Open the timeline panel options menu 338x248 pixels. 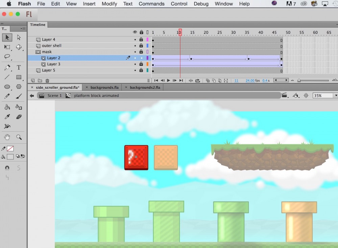tap(337, 24)
